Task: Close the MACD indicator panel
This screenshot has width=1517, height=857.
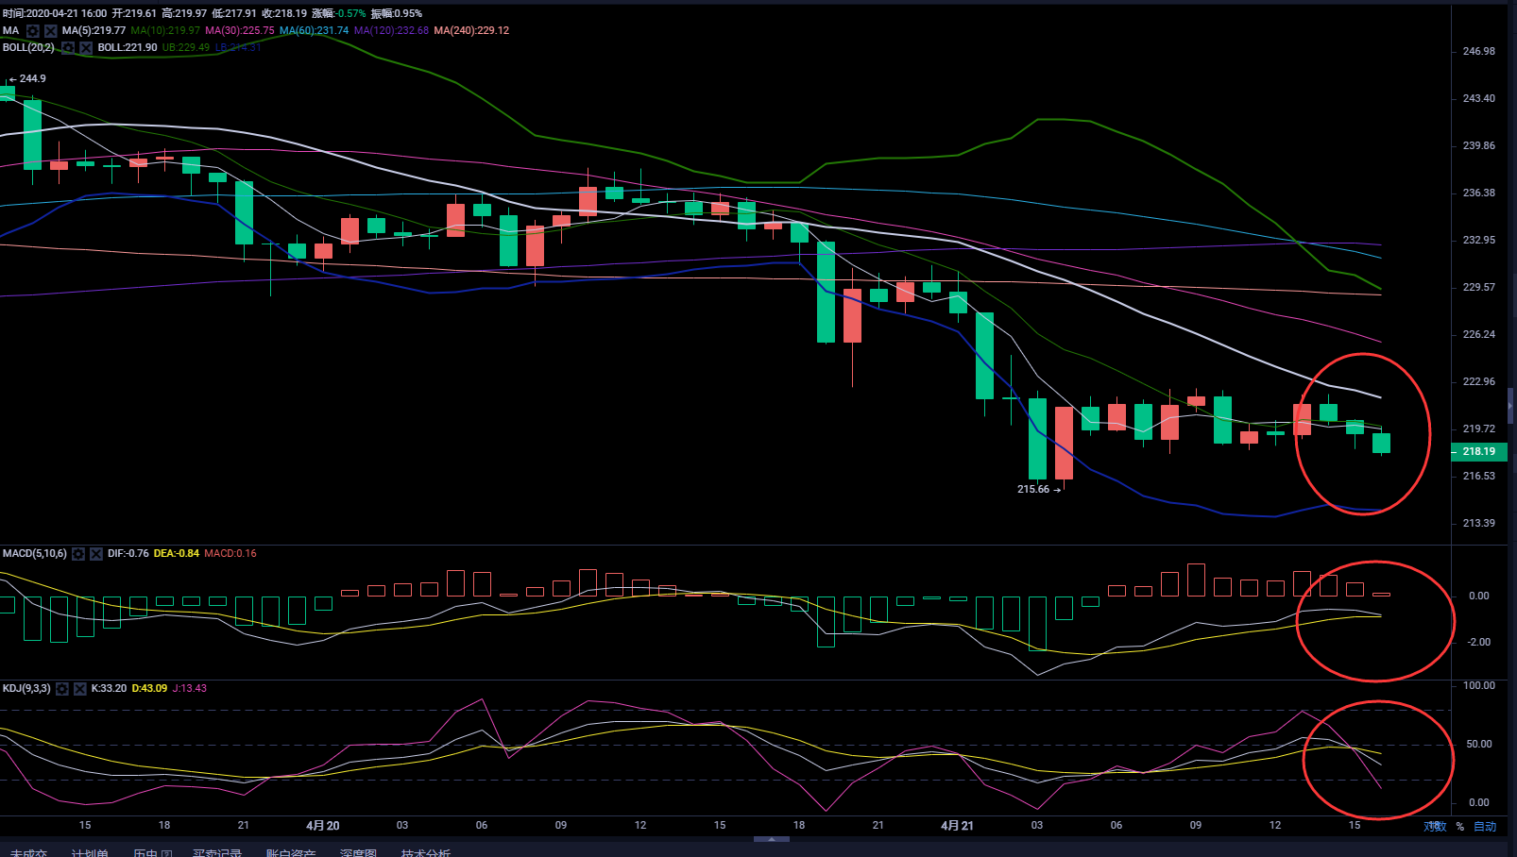Action: (96, 554)
